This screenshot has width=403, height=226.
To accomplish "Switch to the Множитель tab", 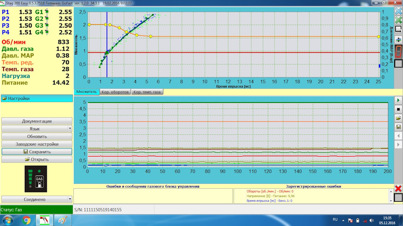I will coord(86,92).
